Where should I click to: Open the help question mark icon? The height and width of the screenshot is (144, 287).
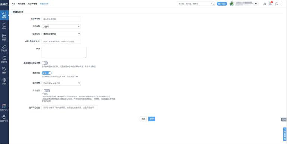coord(277,4)
